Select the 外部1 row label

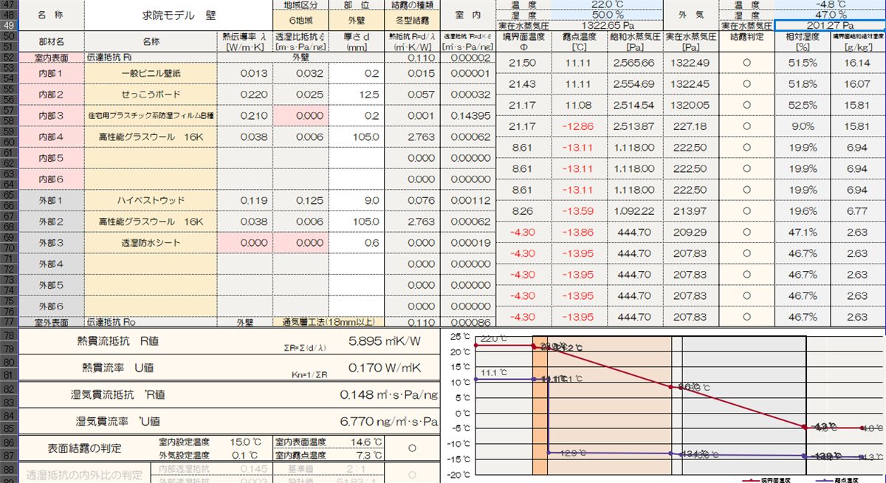[x=51, y=200]
